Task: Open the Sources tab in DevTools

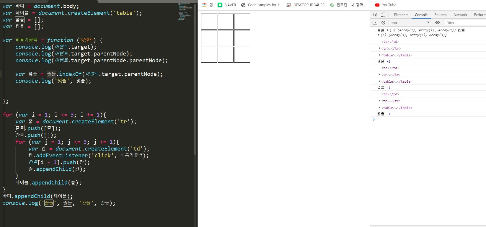Action: point(440,15)
